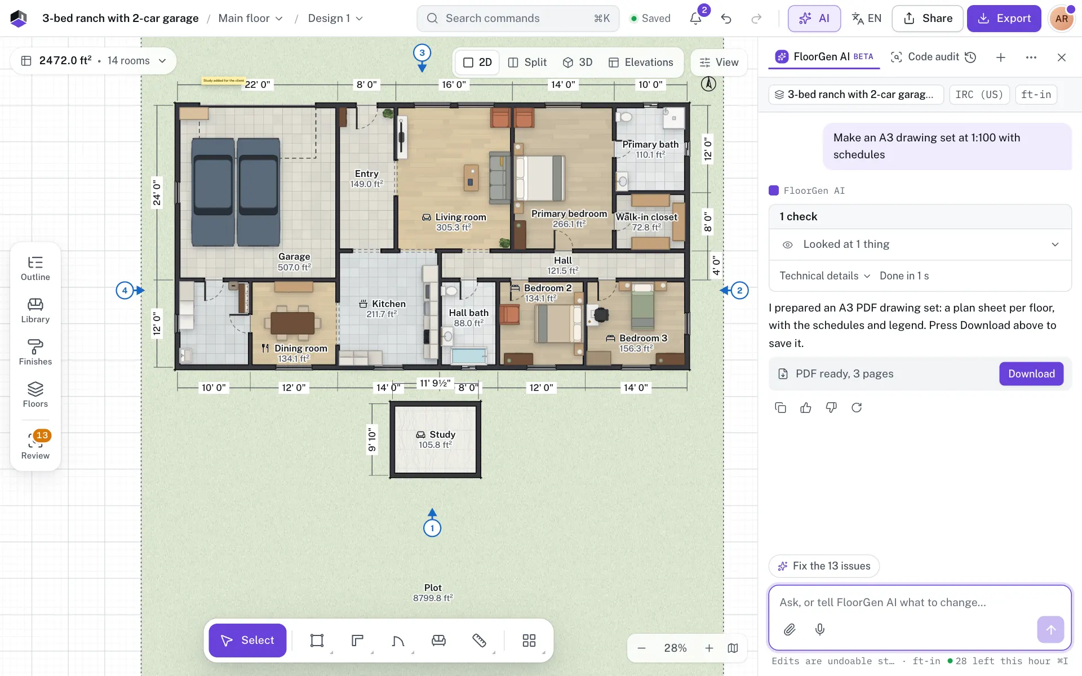The image size is (1082, 676).
Task: Select the room drawing tool
Action: click(317, 641)
